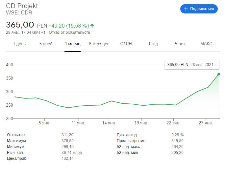Click the 11 янв. axis label
This screenshot has height=170, width=227.
(78, 123)
